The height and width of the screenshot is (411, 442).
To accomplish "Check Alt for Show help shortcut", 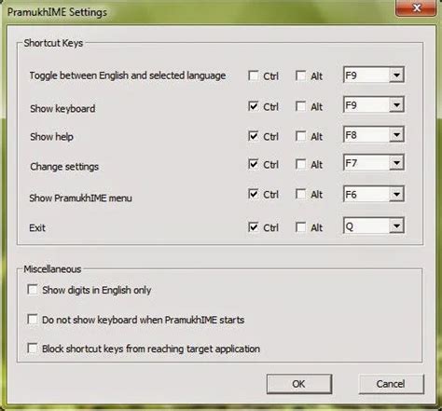I will pyautogui.click(x=300, y=136).
